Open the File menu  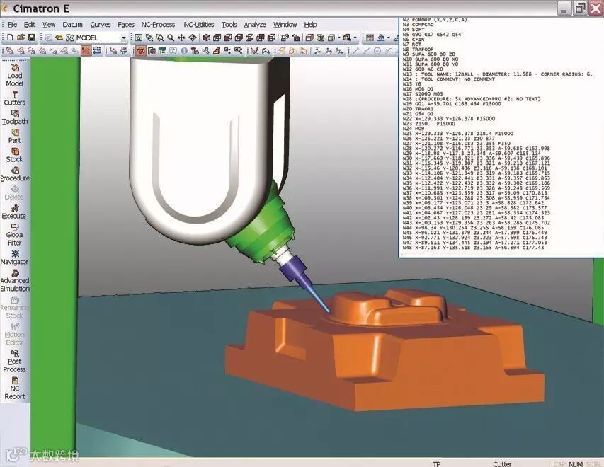[12, 25]
